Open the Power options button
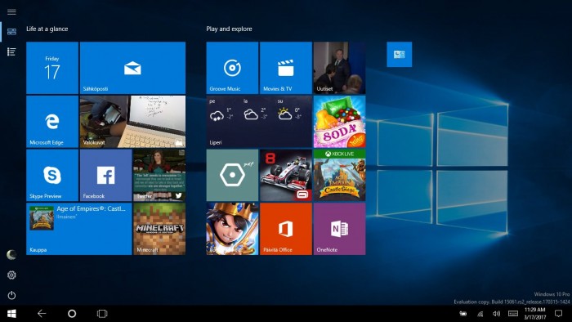Viewport: 572px width, 322px height. click(11, 295)
